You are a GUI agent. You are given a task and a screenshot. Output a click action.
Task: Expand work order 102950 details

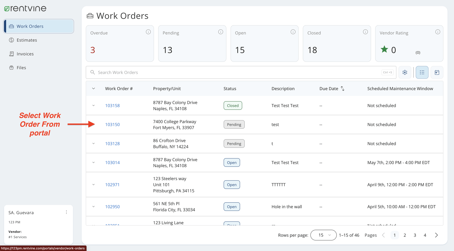93,206
